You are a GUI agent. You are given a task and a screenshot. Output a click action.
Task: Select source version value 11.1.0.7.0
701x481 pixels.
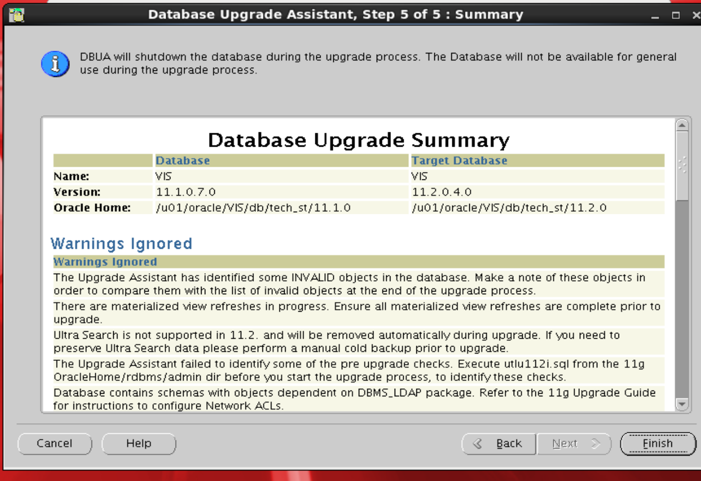tap(186, 192)
